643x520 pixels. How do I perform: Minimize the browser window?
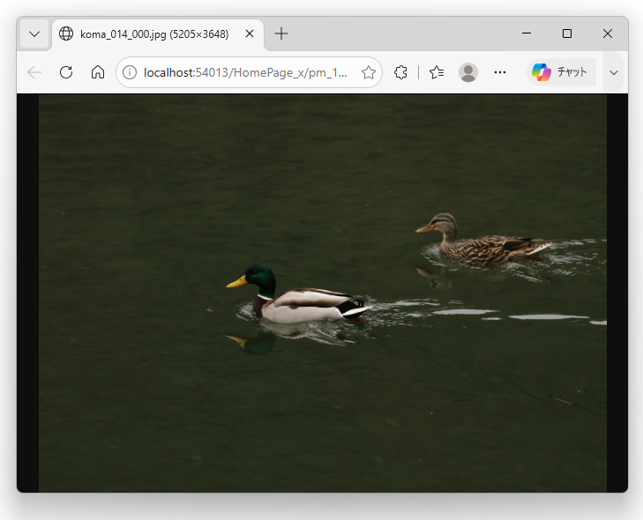pyautogui.click(x=527, y=33)
